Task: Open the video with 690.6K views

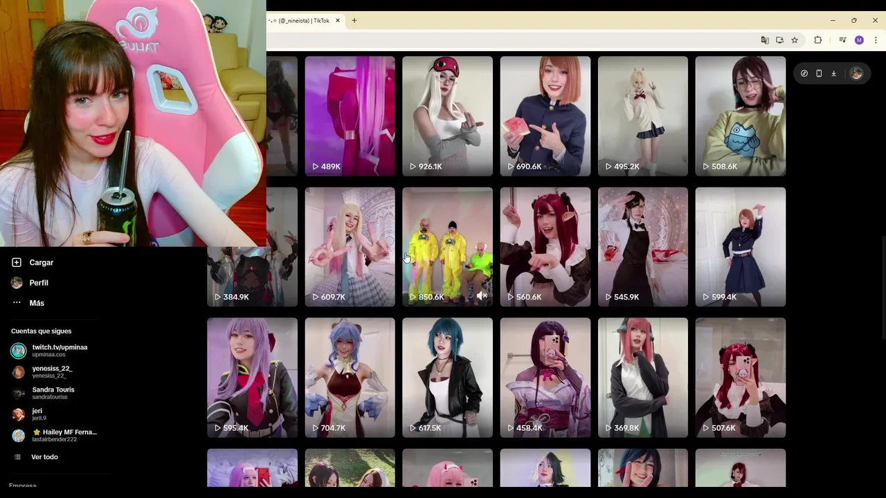Action: [x=545, y=116]
